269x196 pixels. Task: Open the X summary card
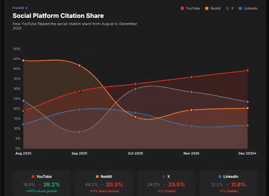click(166, 183)
